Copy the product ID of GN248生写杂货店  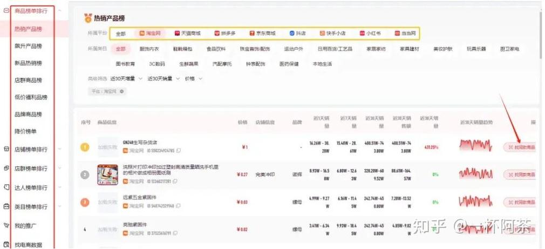178,151
